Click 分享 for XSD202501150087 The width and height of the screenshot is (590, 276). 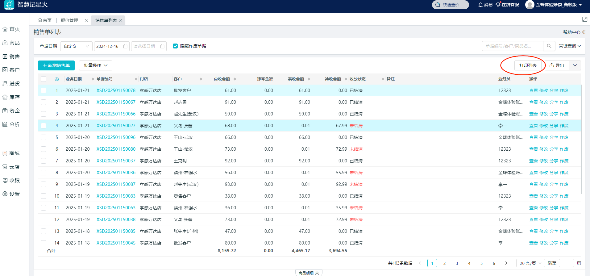pyautogui.click(x=554, y=184)
